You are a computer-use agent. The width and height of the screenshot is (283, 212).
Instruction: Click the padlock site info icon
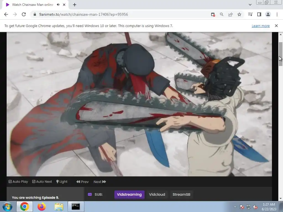(35, 14)
